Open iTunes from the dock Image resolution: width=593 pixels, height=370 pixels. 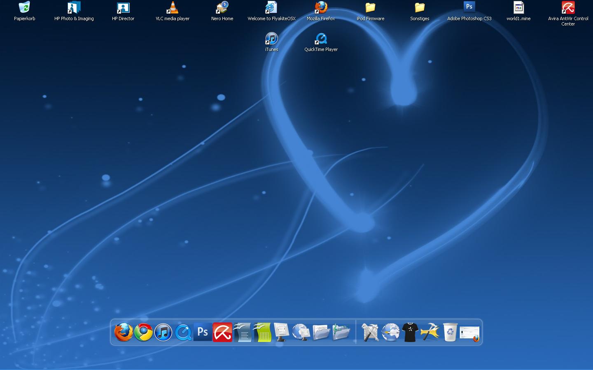click(163, 332)
